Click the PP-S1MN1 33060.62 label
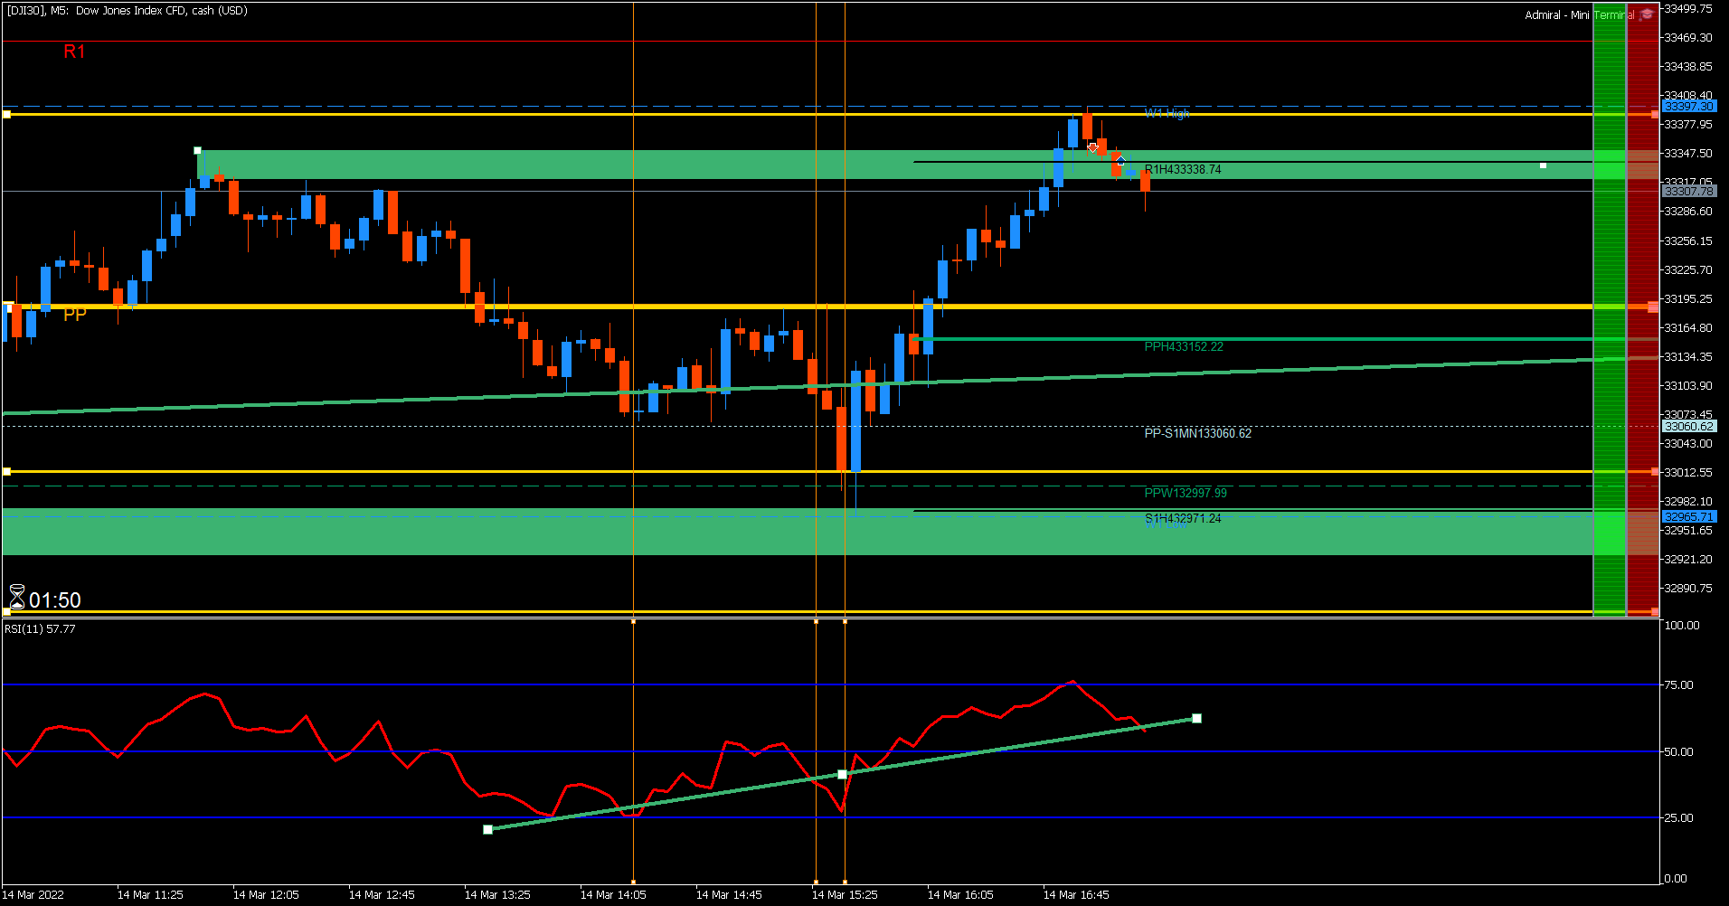Viewport: 1729px width, 906px height. [x=1198, y=433]
